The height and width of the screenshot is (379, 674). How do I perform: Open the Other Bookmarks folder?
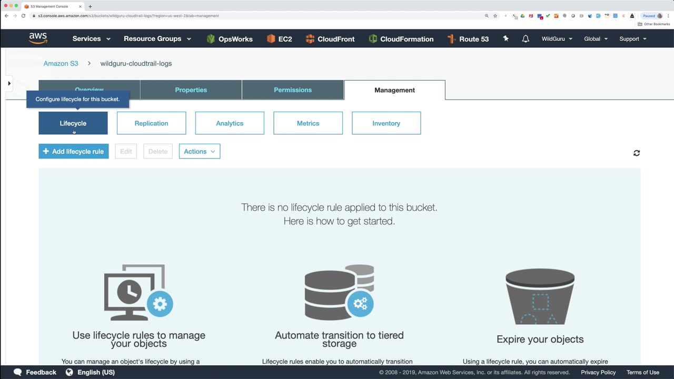pyautogui.click(x=654, y=24)
